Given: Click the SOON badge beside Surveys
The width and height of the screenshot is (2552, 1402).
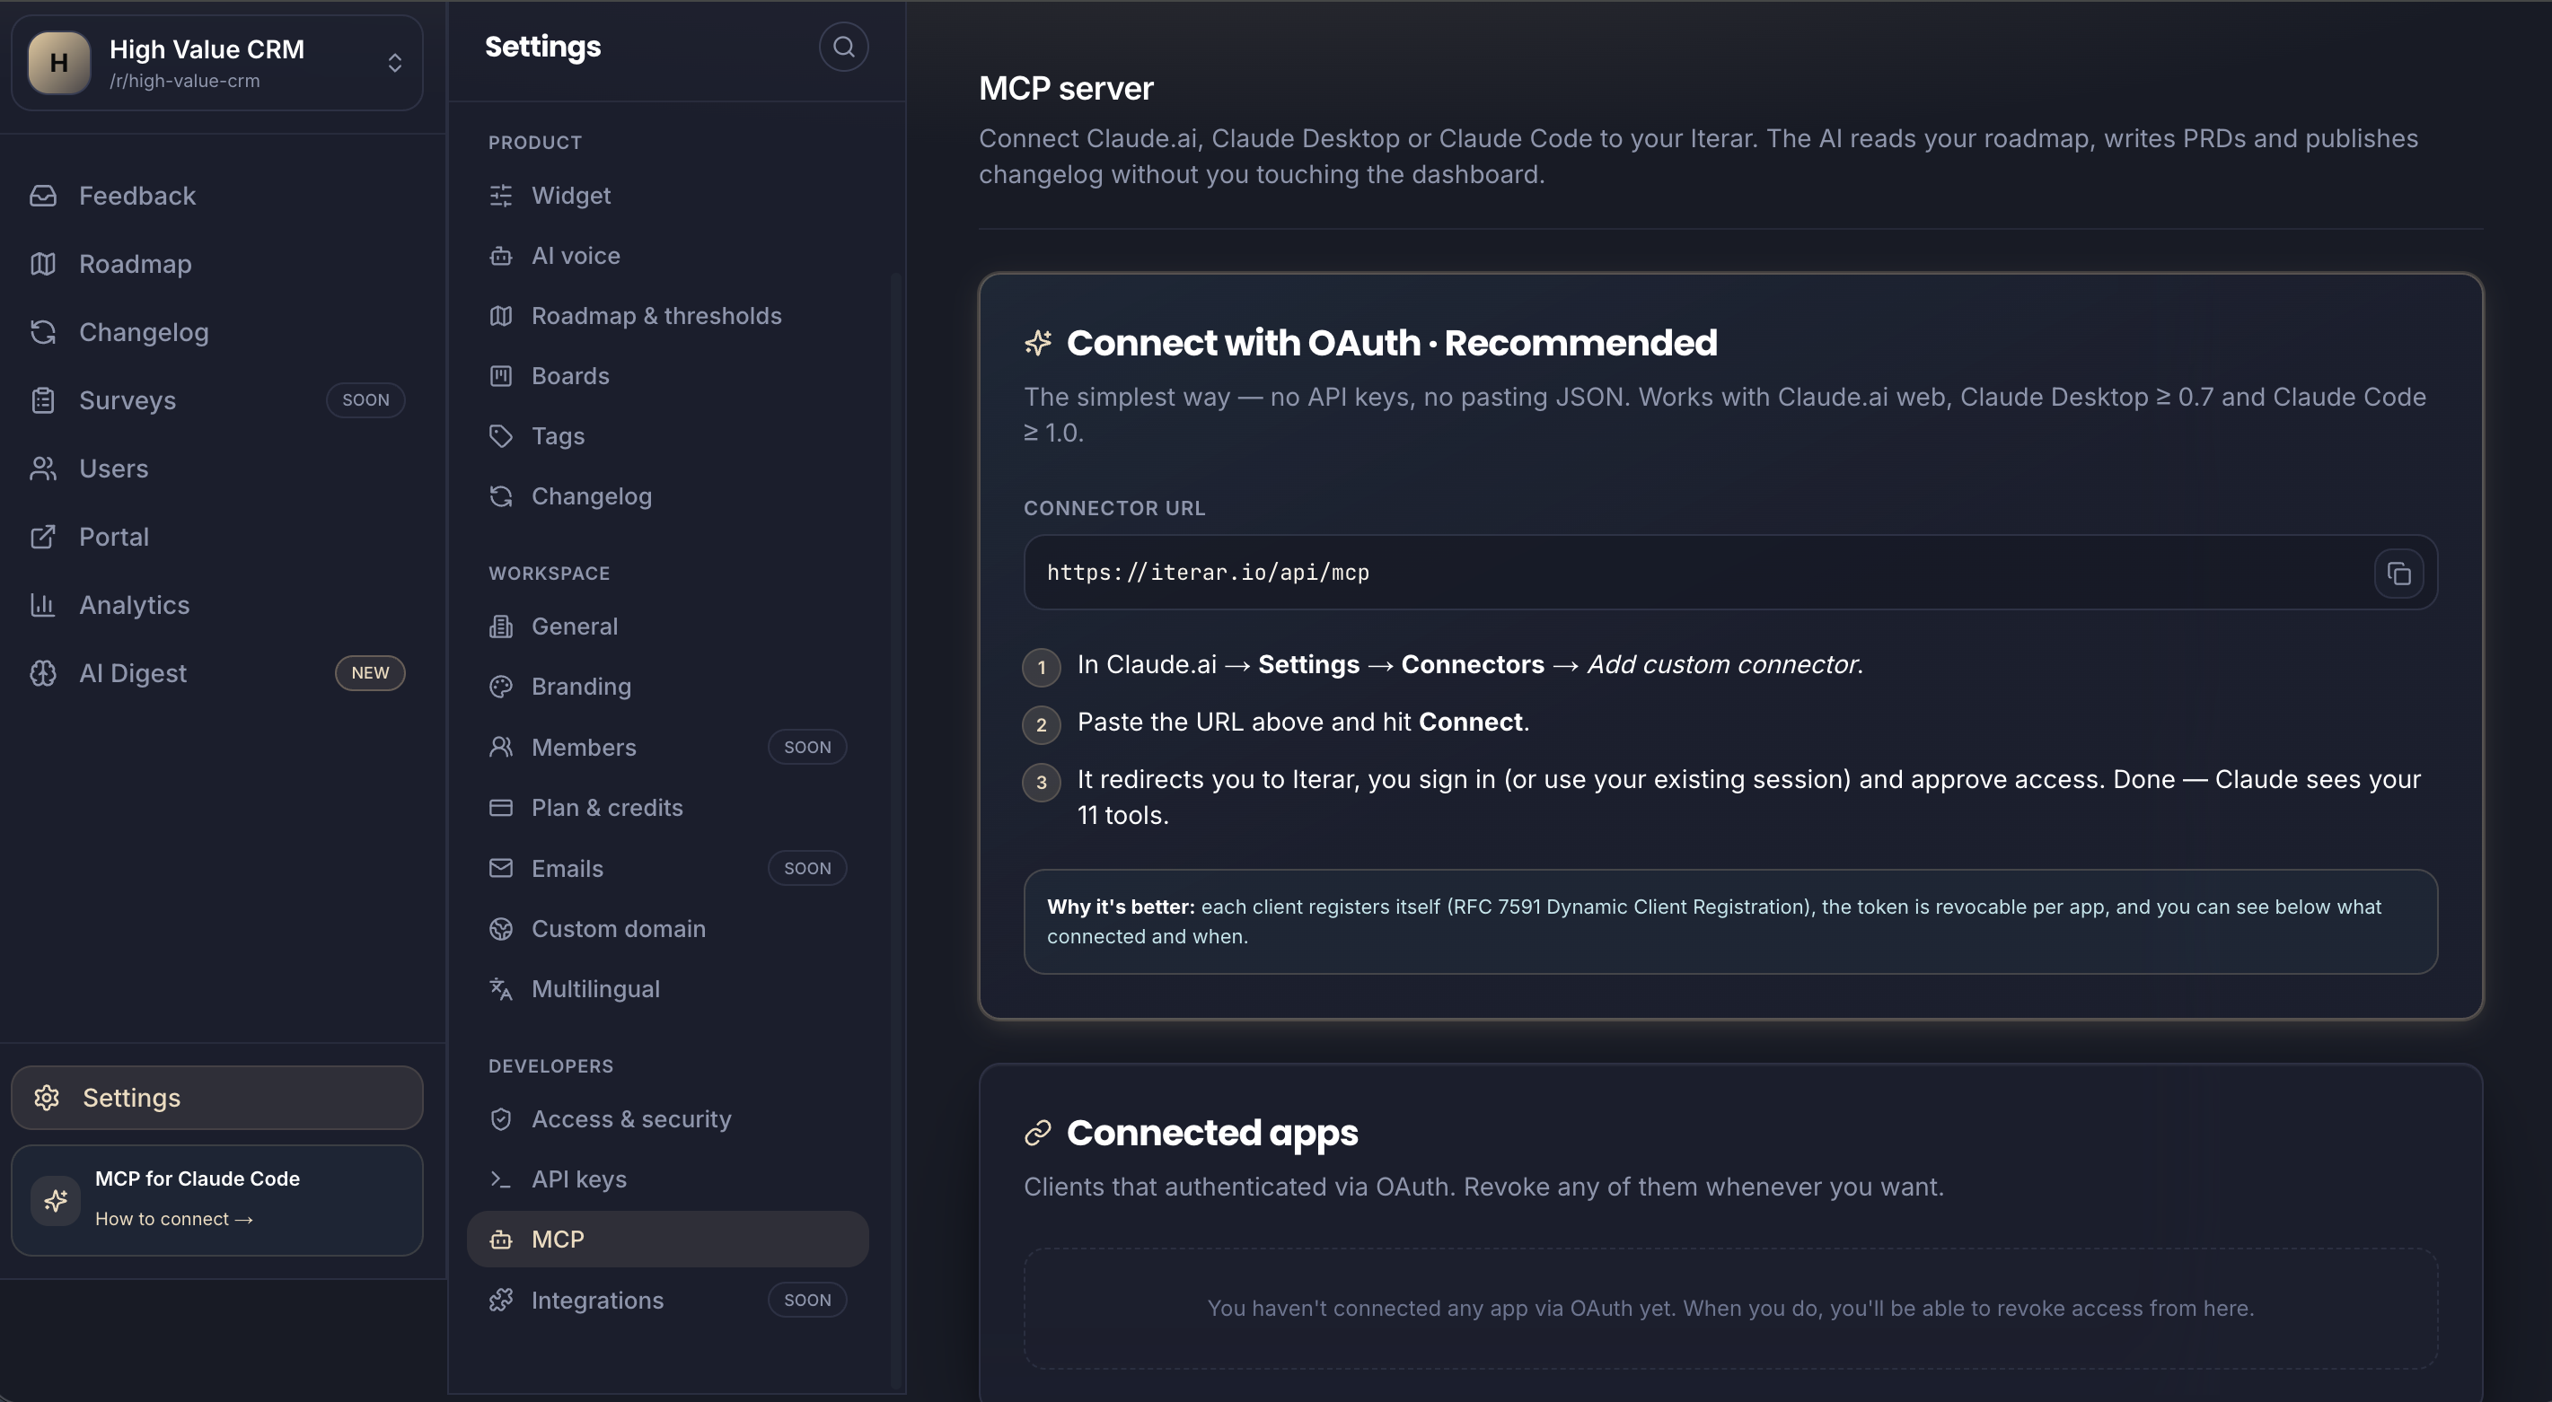Looking at the screenshot, I should coord(365,401).
